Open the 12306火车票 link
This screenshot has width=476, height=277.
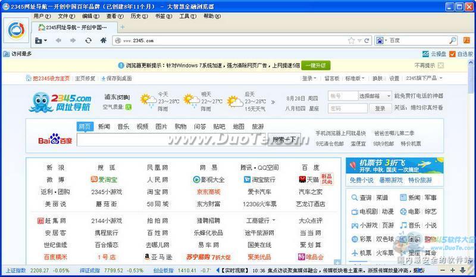(x=259, y=204)
